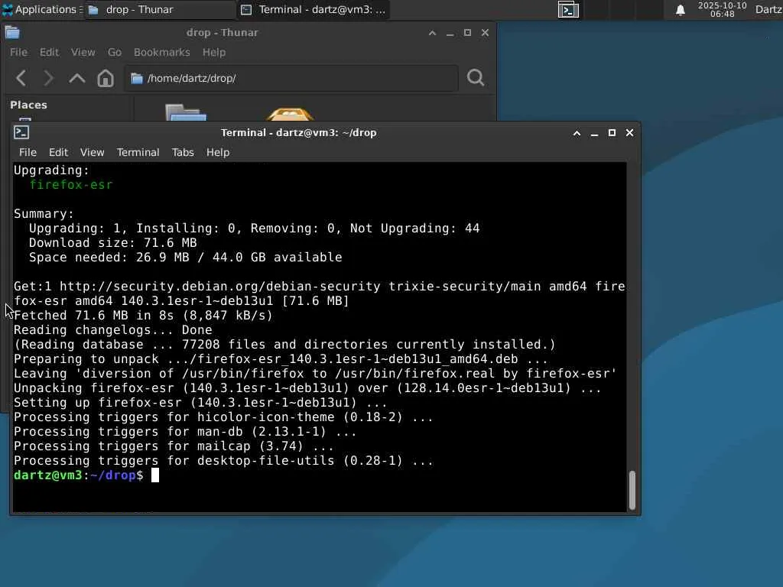
Task: Click 'Reading changelogs... Done' line
Action: tap(113, 330)
